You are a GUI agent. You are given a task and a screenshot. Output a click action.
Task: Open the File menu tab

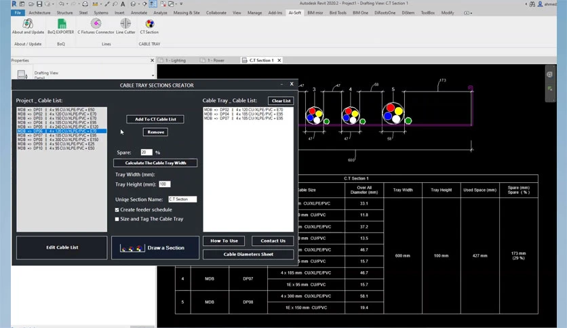pyautogui.click(x=18, y=13)
